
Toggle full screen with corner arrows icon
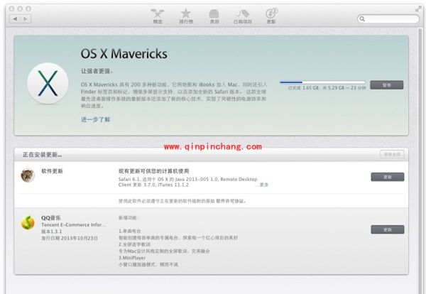418,9
